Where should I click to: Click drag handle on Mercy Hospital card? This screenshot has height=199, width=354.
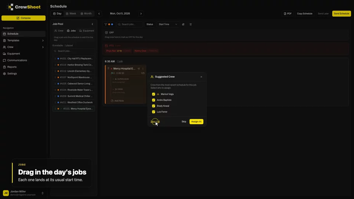(108, 69)
